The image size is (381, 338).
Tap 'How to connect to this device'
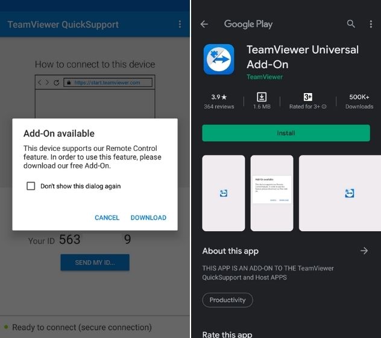tap(95, 65)
